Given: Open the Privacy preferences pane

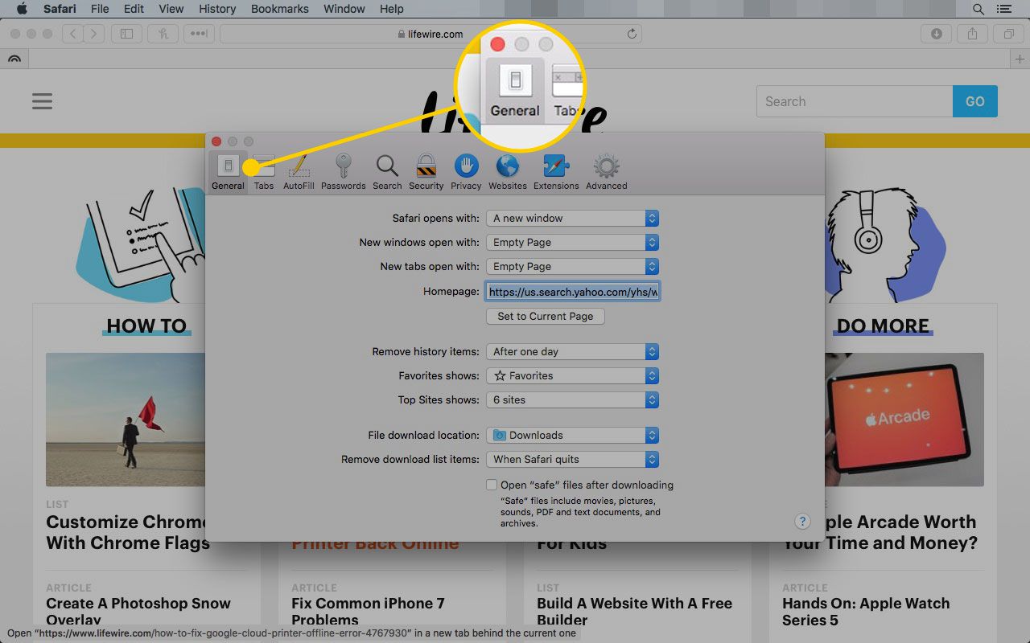Looking at the screenshot, I should pyautogui.click(x=466, y=172).
